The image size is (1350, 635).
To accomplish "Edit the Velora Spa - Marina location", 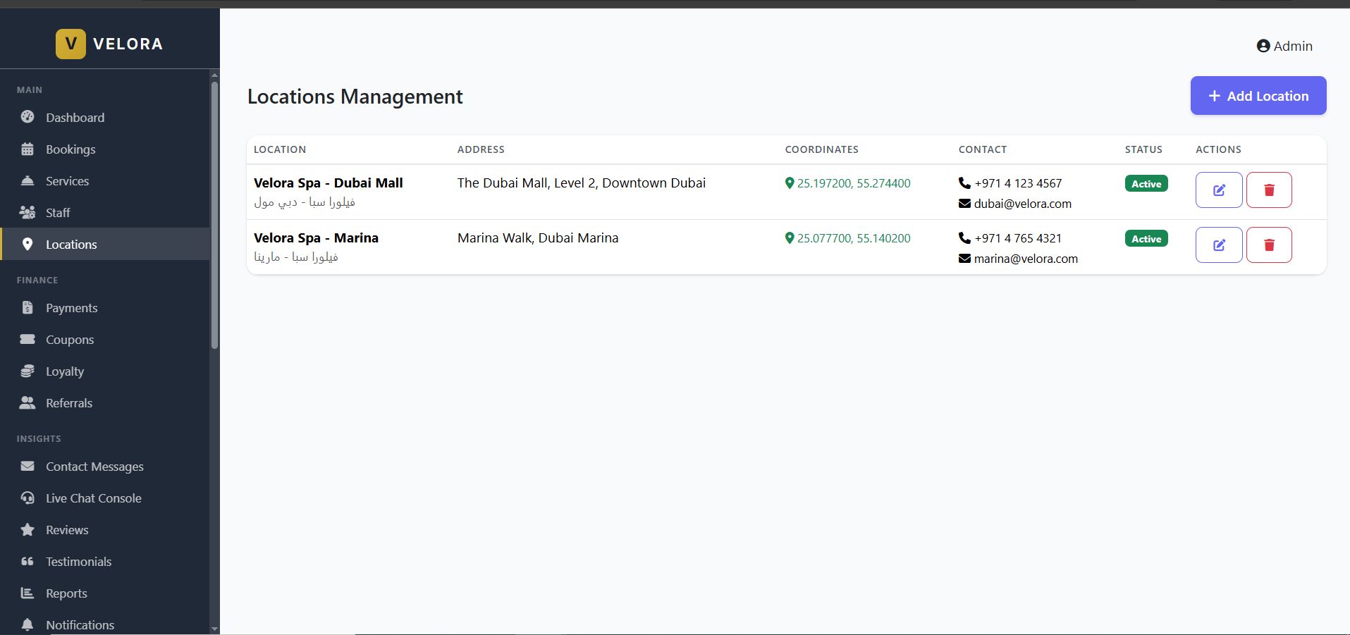I will tap(1218, 245).
